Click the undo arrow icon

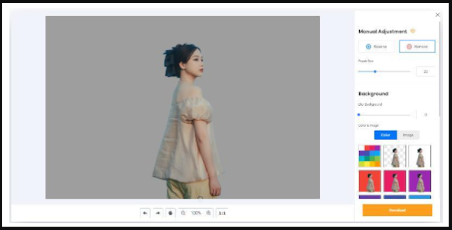point(145,213)
